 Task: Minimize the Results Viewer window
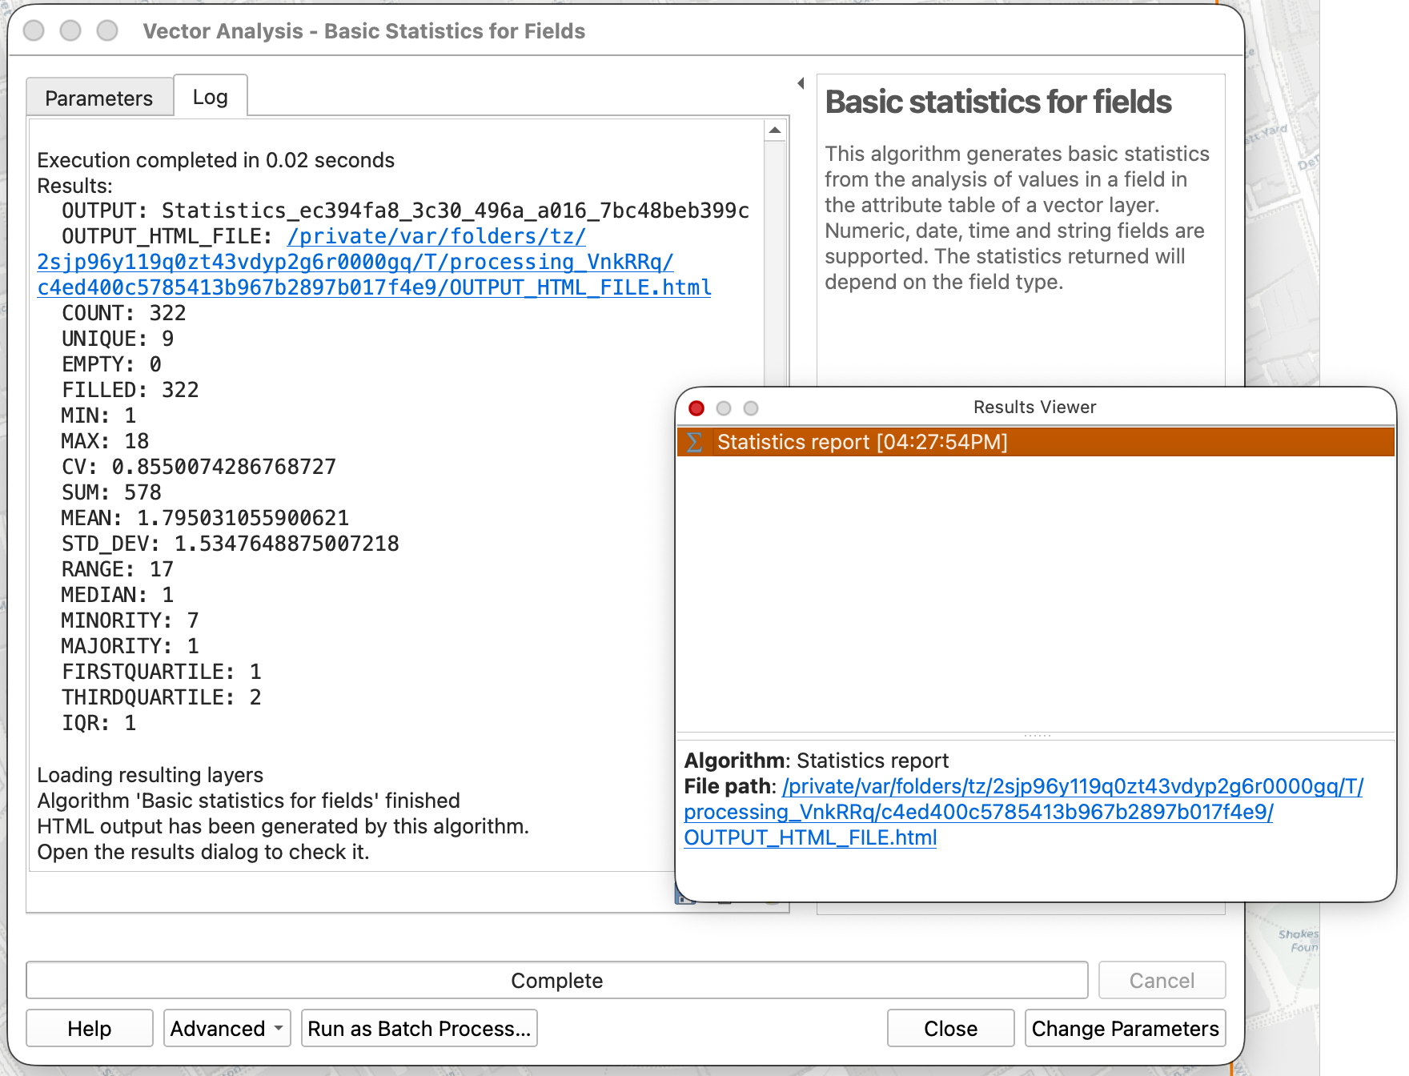[724, 408]
